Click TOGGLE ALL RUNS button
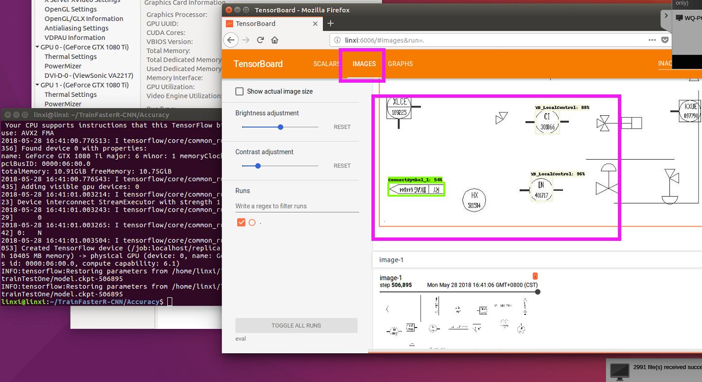This screenshot has height=382, width=702. (x=297, y=326)
